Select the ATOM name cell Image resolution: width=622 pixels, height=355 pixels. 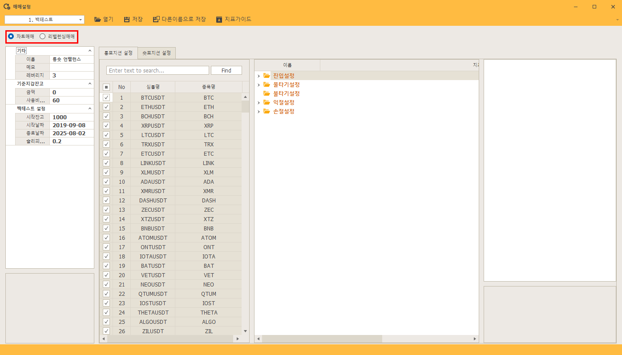[x=209, y=238]
